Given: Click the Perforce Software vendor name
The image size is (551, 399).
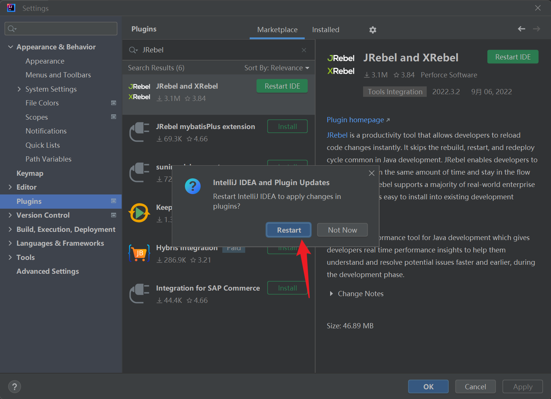Looking at the screenshot, I should pyautogui.click(x=449, y=75).
